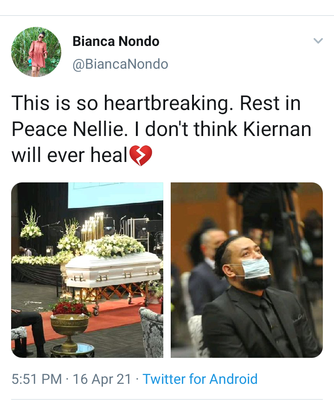Click the 5:51 PM timestamp
Screen dimensions: 334x401
[x=37, y=379]
